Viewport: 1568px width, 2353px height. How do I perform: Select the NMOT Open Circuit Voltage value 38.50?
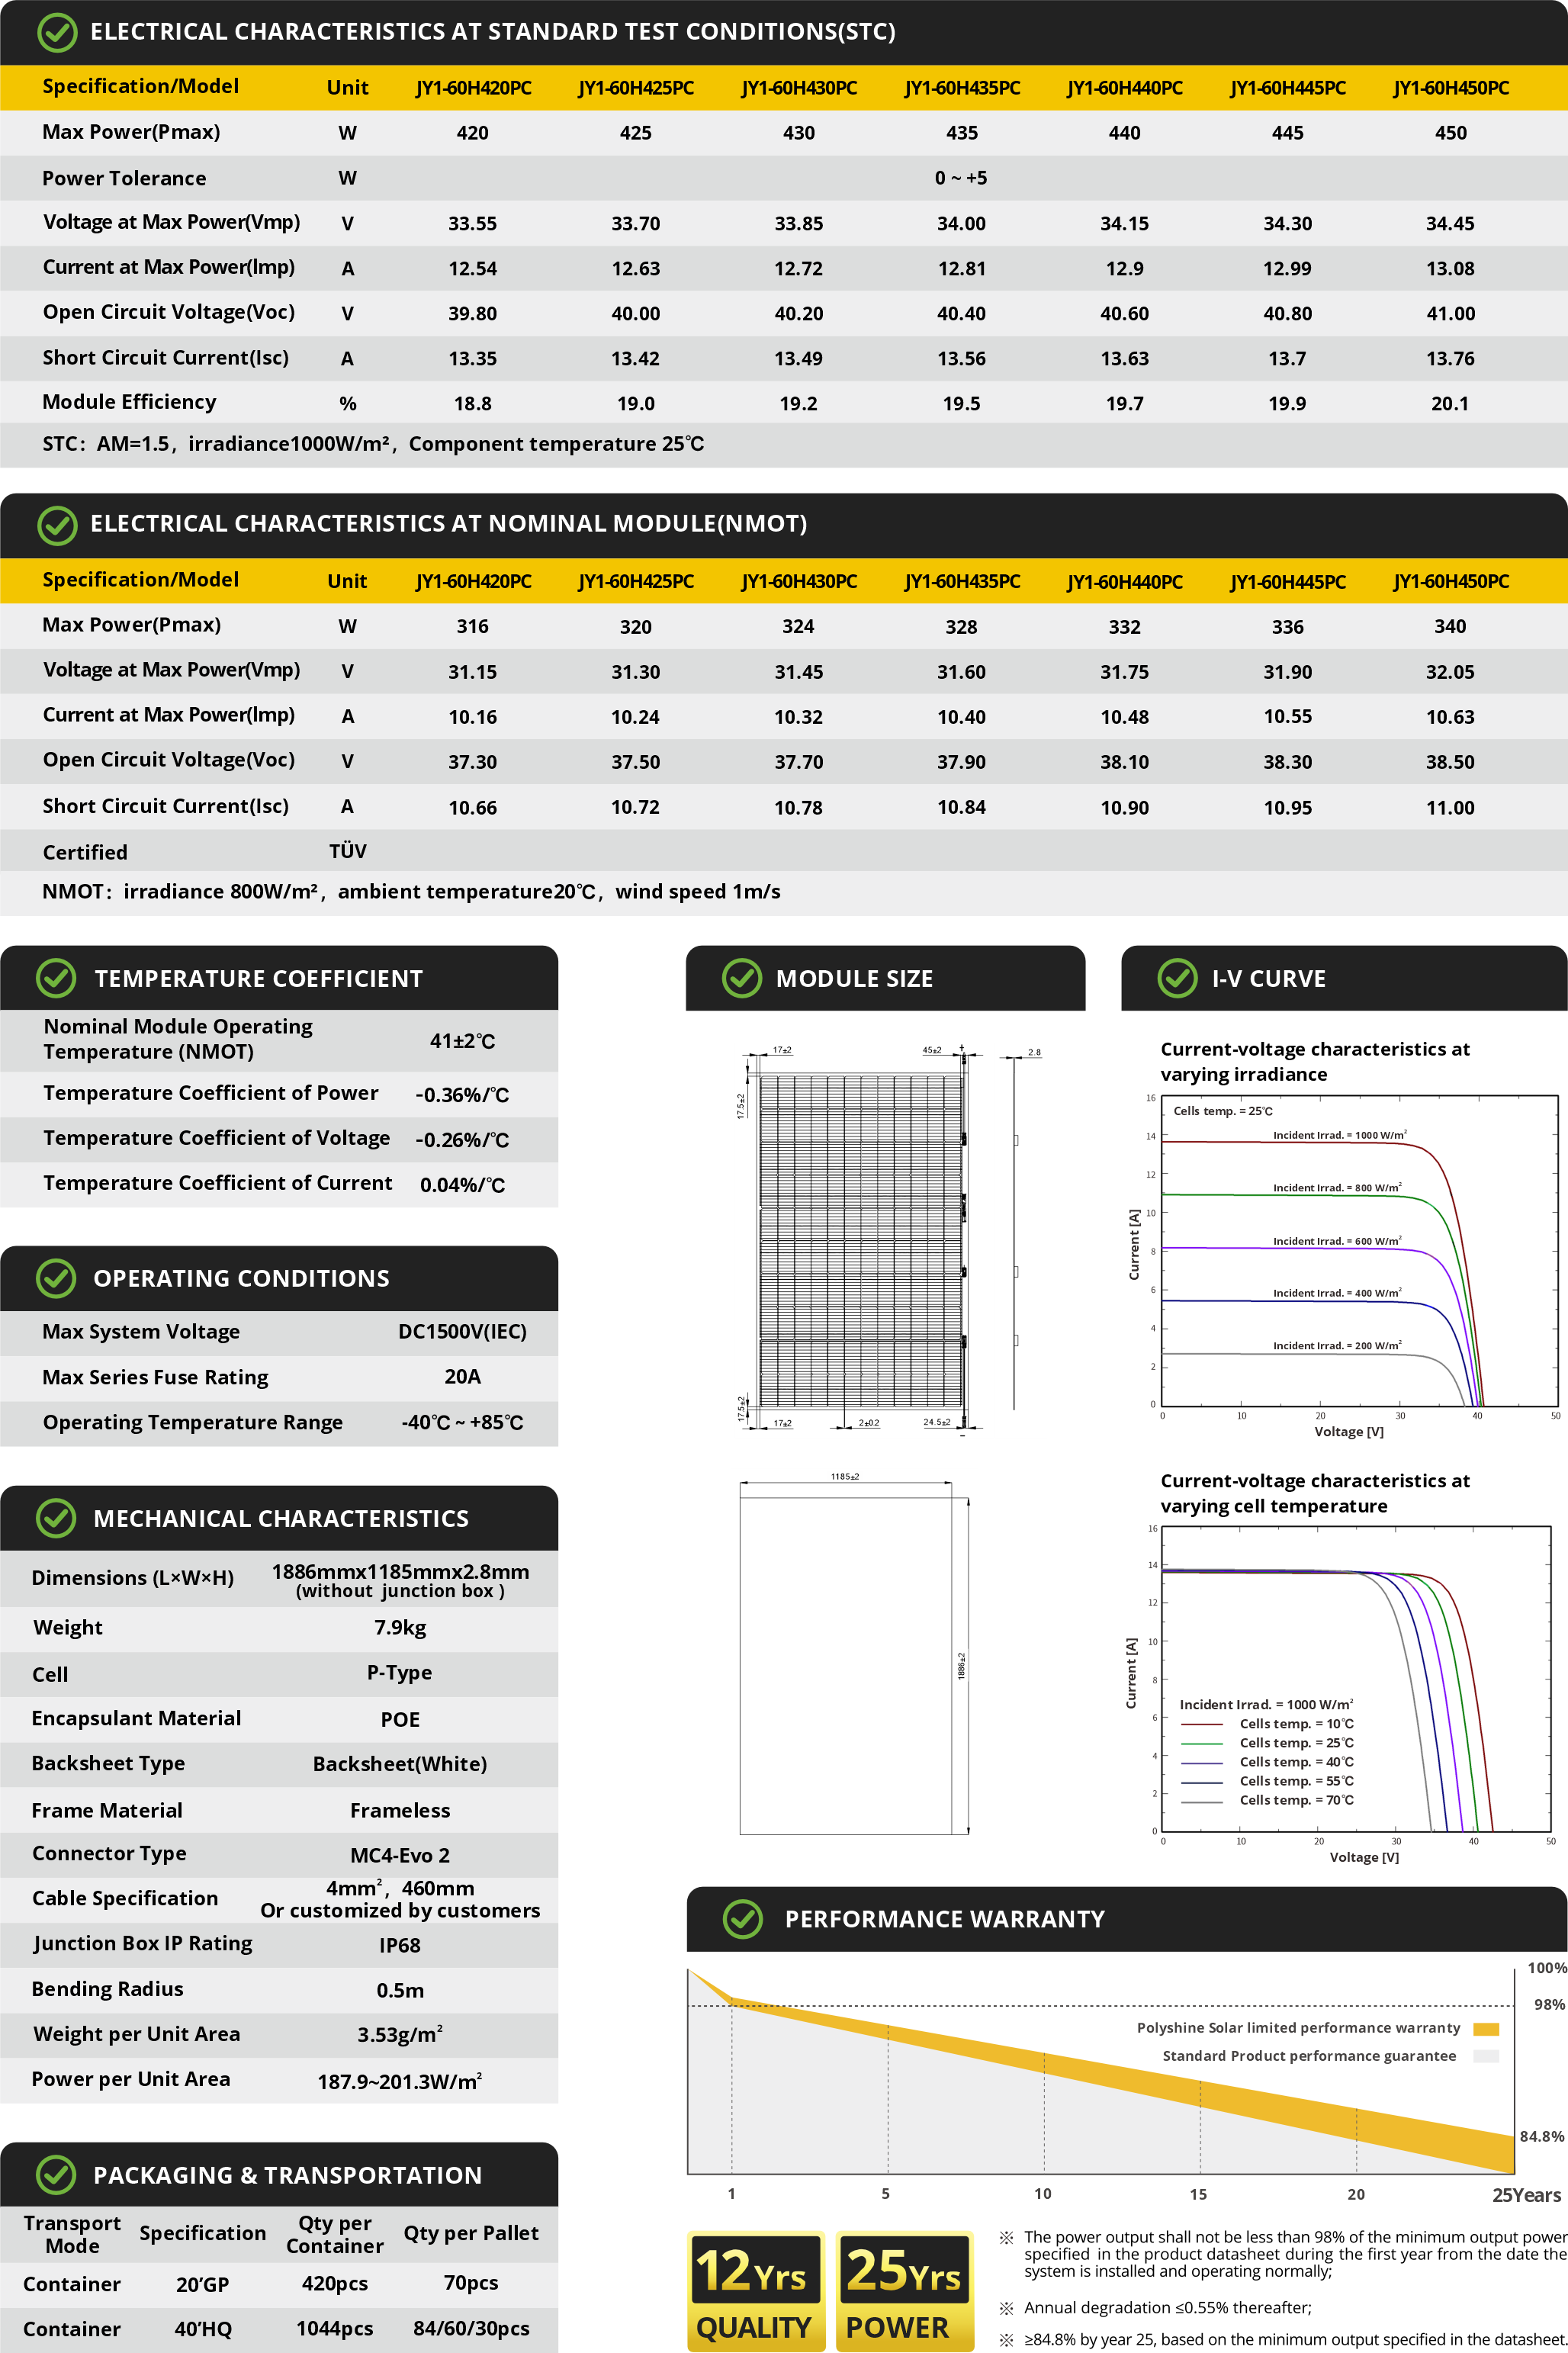[x=1450, y=762]
